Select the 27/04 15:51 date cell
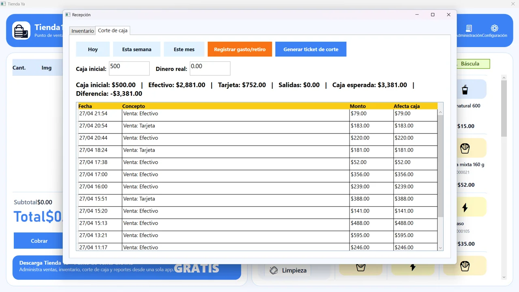Screen dimensions: 519x292 click(x=100, y=200)
